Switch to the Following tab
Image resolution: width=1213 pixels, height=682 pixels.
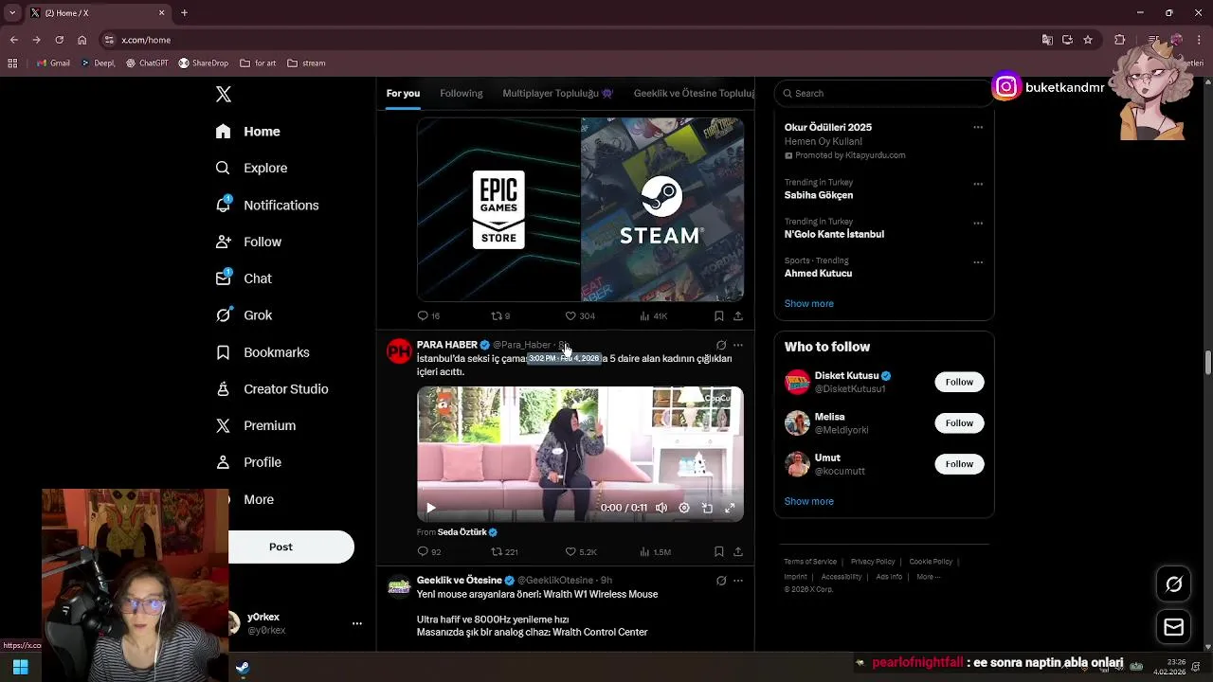click(462, 93)
